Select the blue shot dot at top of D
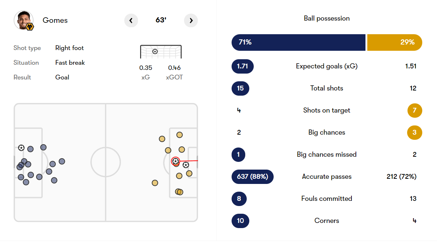Screen dimensions: 437x245 43,147
